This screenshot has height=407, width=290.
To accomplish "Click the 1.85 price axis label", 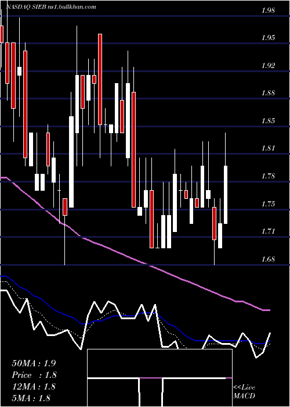I will coord(268,121).
